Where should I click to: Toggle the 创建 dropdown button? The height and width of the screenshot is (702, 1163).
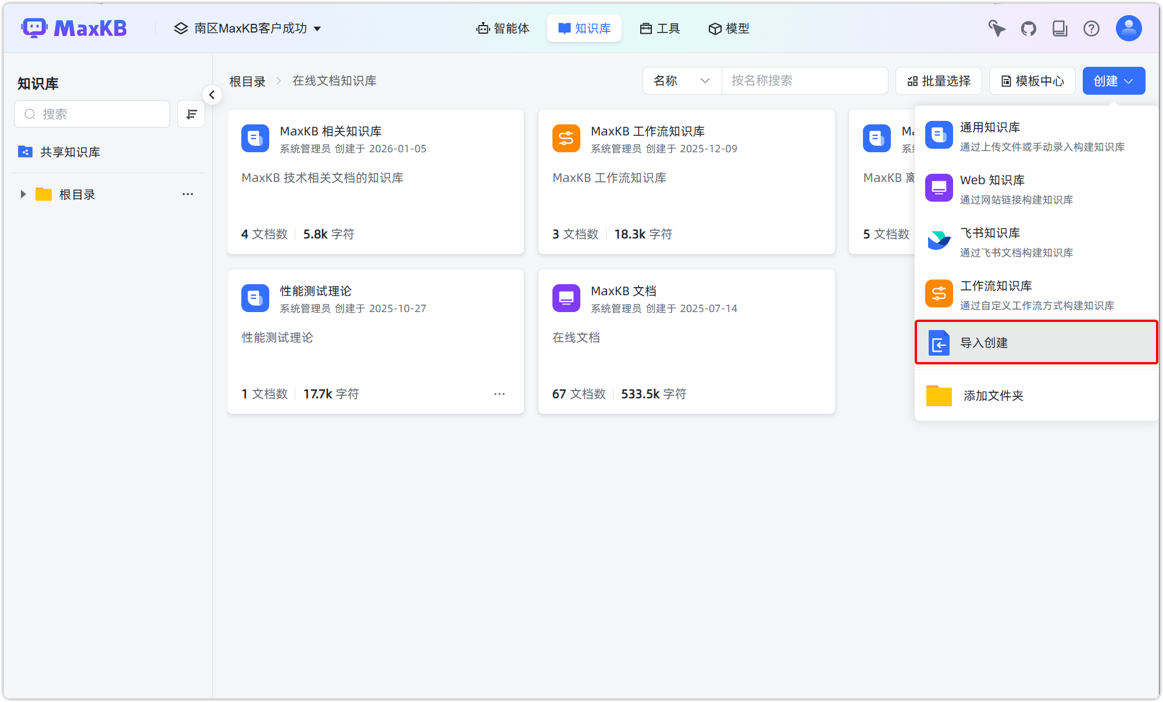[1114, 81]
